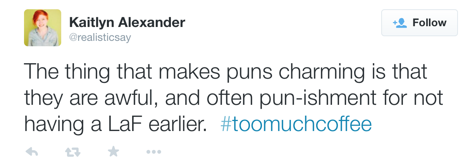Open Kaitlyn Alexander's profile picture
This screenshot has height=158, width=475.
coord(43,28)
